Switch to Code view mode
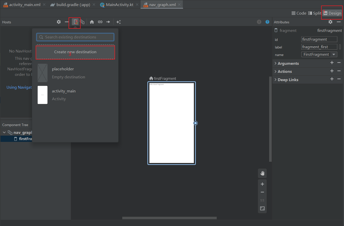Screen dimensions: 344x226 point(299,13)
